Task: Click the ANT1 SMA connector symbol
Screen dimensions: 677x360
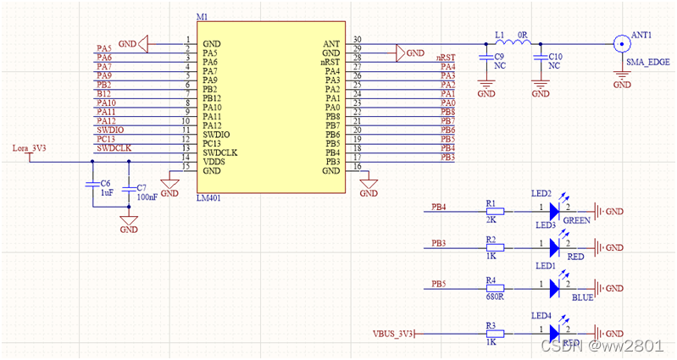Action: pos(622,43)
